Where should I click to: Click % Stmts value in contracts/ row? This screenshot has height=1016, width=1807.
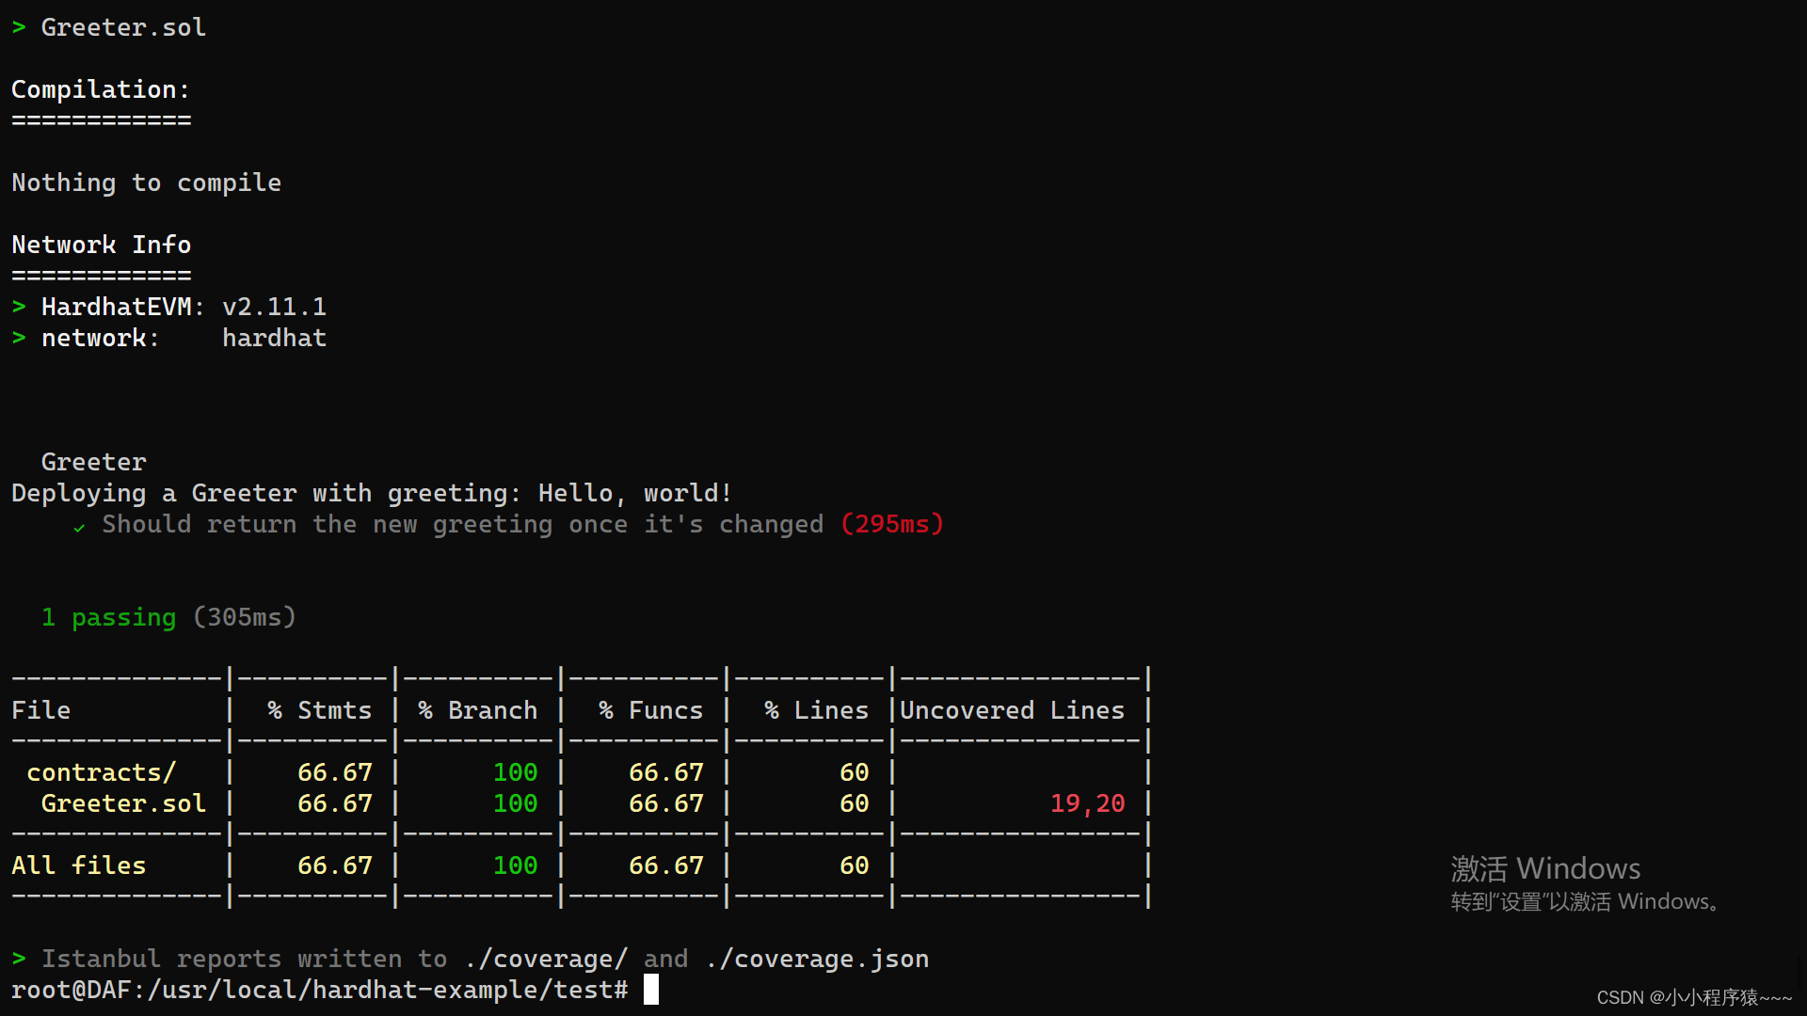click(x=334, y=772)
